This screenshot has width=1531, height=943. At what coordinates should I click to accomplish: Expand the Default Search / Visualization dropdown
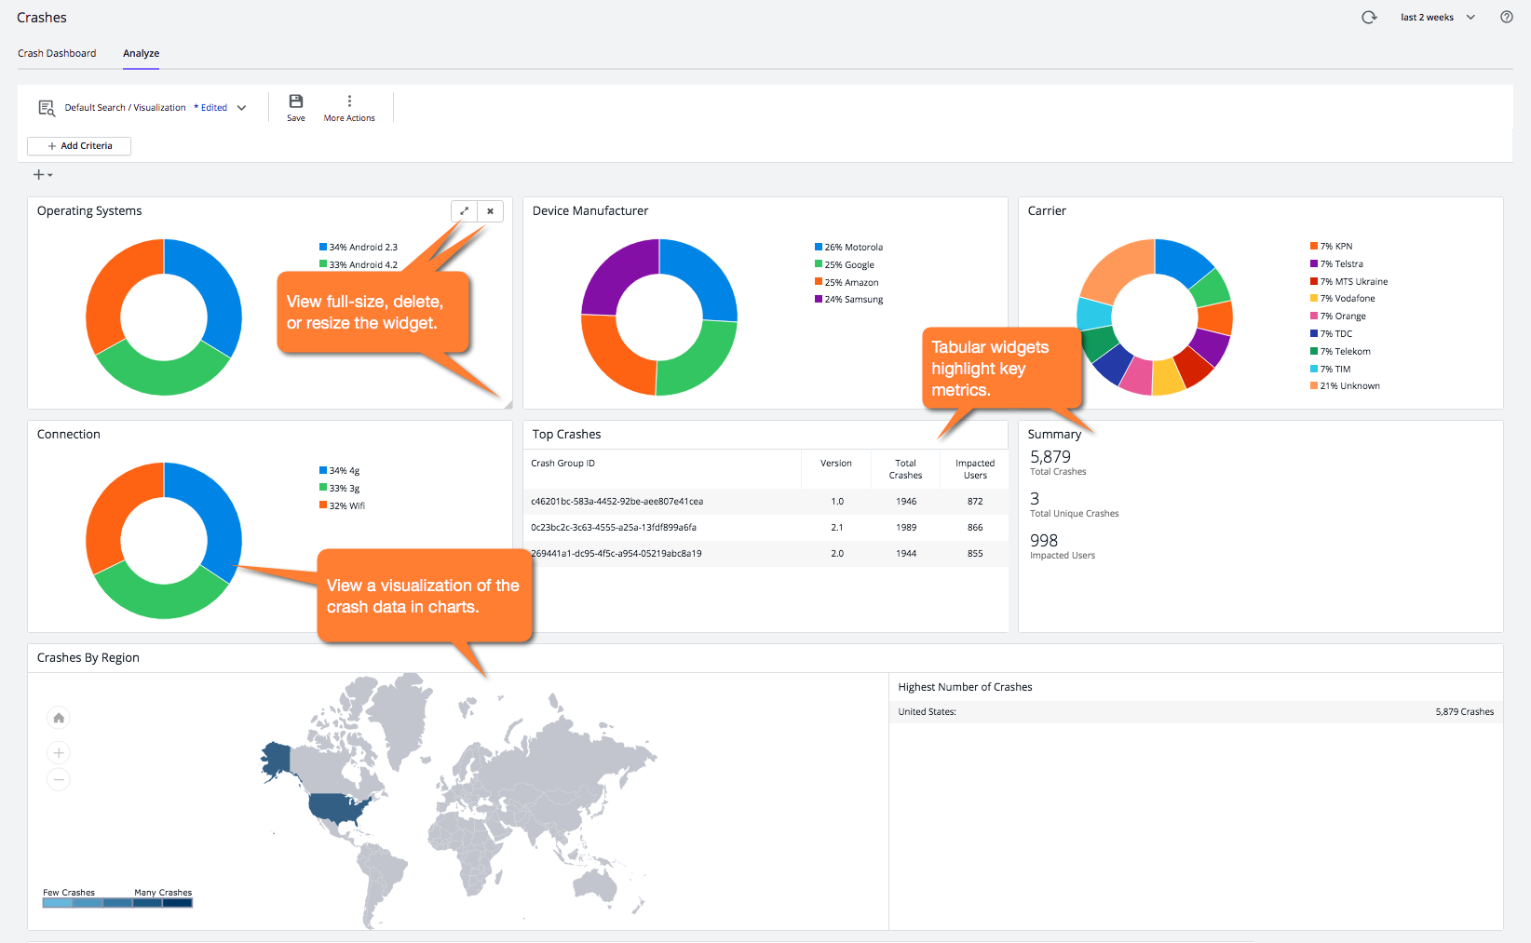coord(241,107)
